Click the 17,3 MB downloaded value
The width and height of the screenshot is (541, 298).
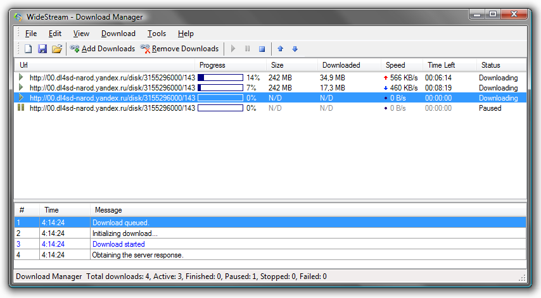(x=332, y=88)
